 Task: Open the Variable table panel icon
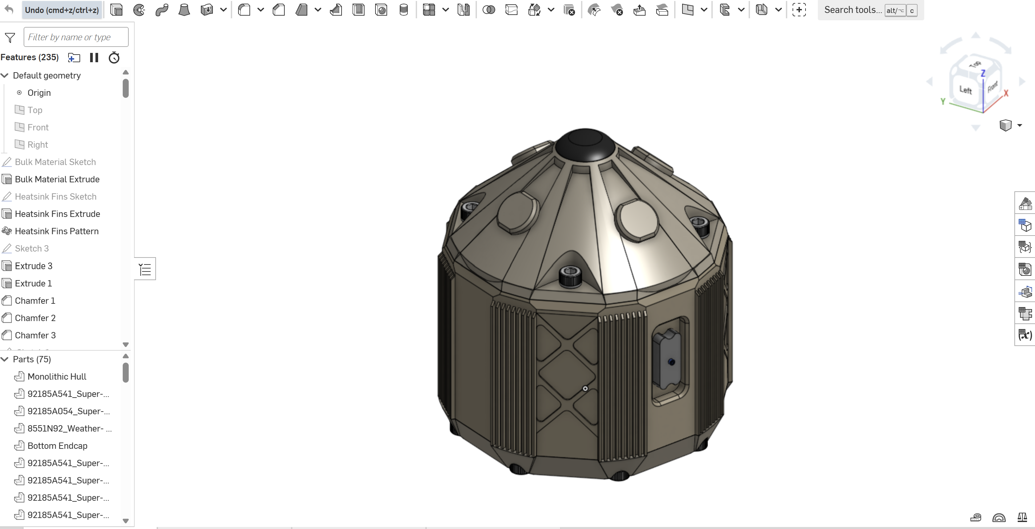pyautogui.click(x=1025, y=334)
